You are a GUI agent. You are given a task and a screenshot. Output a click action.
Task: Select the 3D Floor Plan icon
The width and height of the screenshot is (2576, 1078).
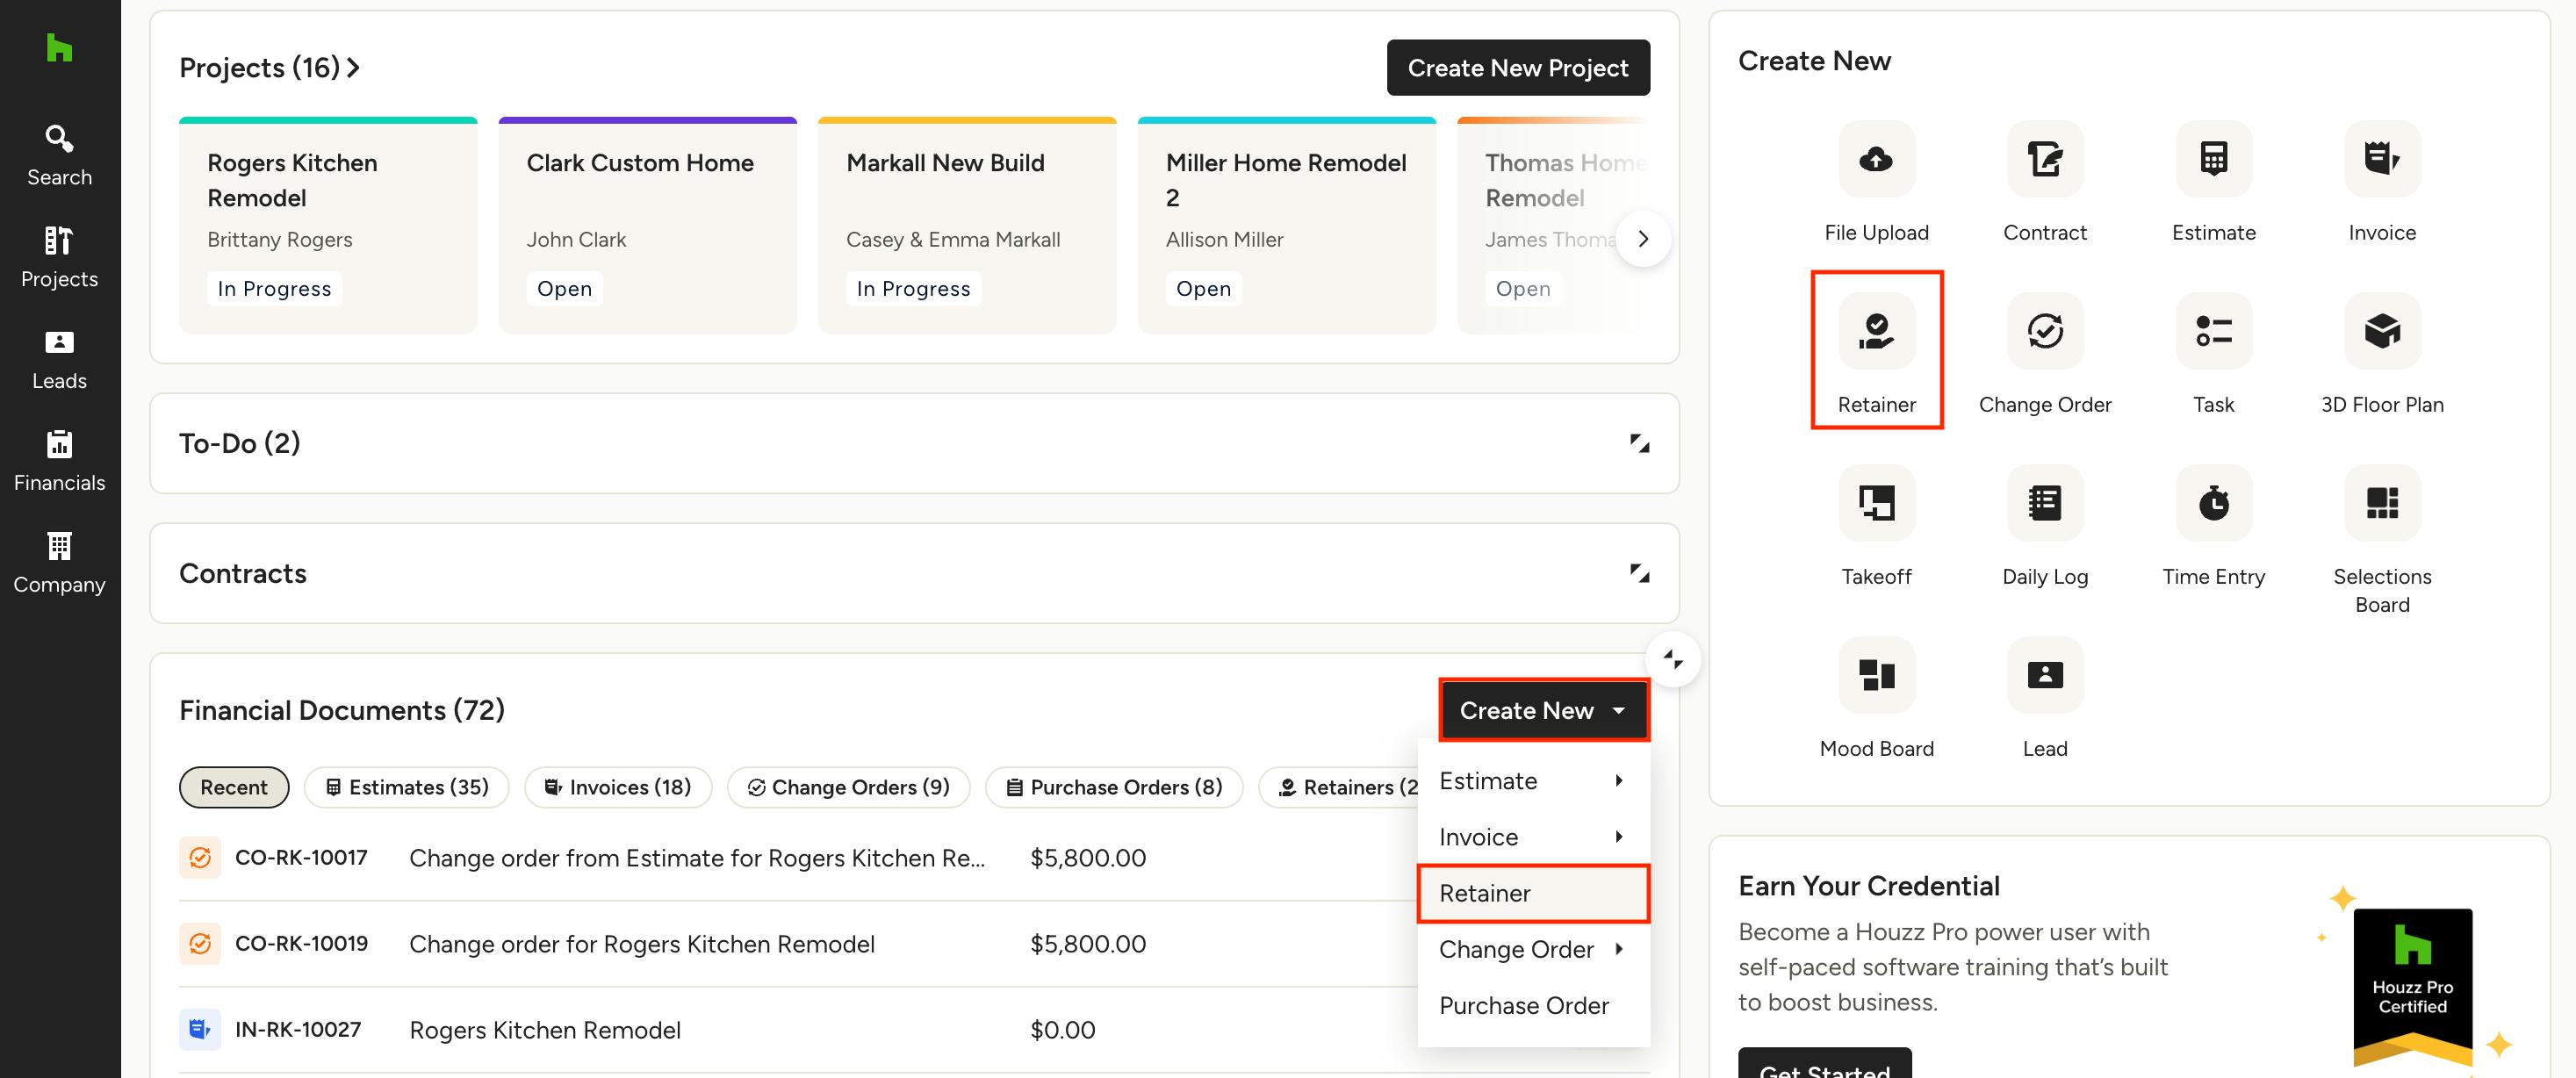point(2381,331)
